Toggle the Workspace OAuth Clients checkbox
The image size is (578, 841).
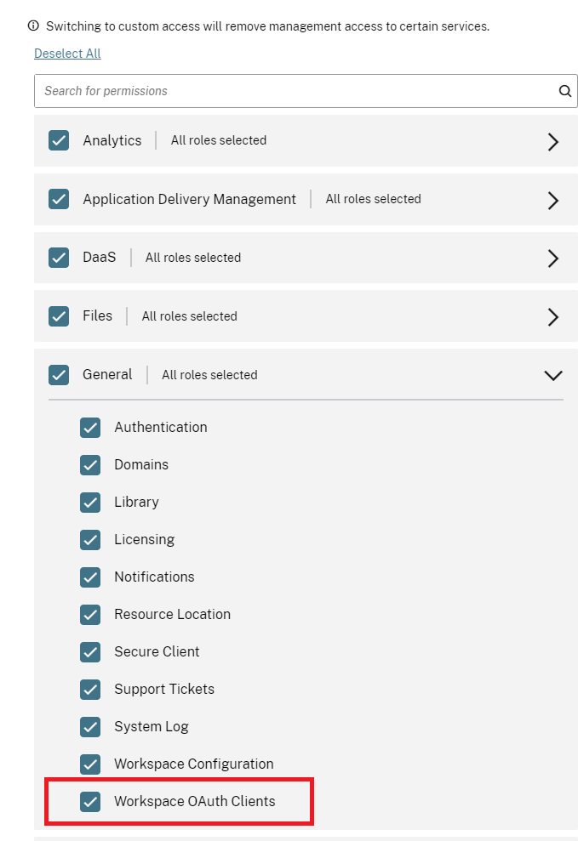pos(90,802)
